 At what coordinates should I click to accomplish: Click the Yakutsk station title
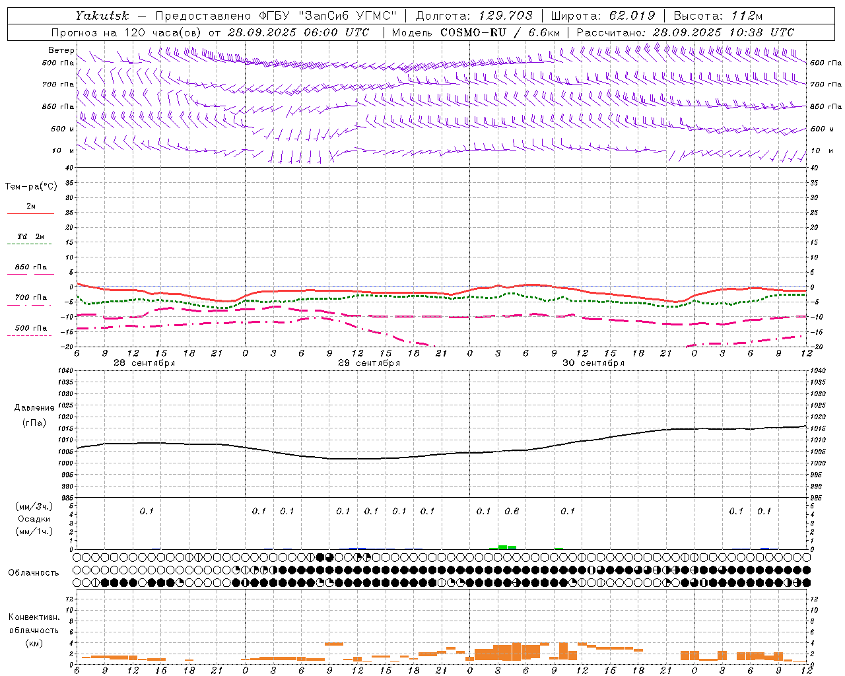pyautogui.click(x=102, y=15)
